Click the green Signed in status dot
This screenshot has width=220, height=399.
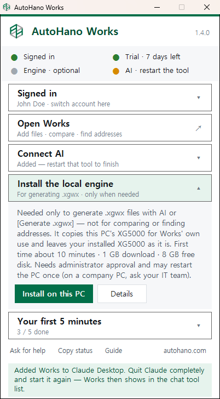point(14,58)
